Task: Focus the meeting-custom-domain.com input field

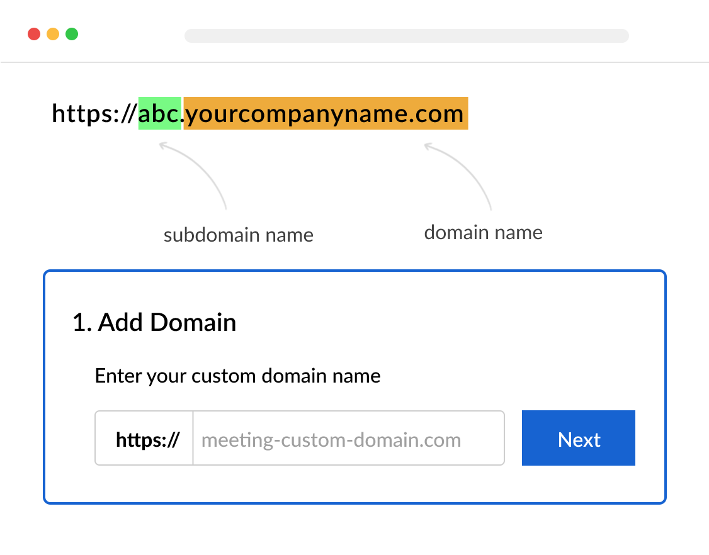Action: point(348,439)
